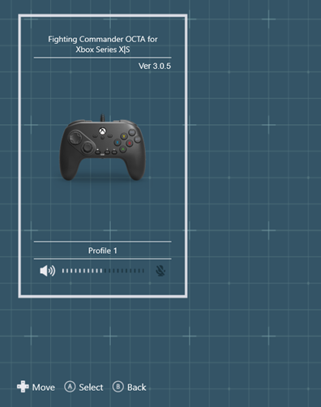Toggle the muted microphone icon
Viewport: 321px width, 407px height.
pyautogui.click(x=160, y=271)
